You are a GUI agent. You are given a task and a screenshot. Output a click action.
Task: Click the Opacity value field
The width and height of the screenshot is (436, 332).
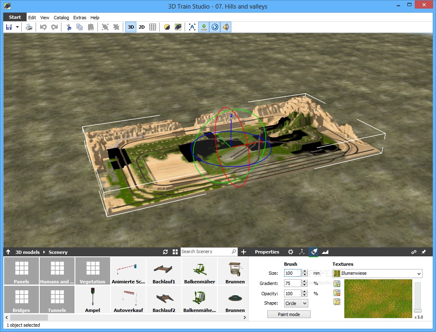click(293, 294)
